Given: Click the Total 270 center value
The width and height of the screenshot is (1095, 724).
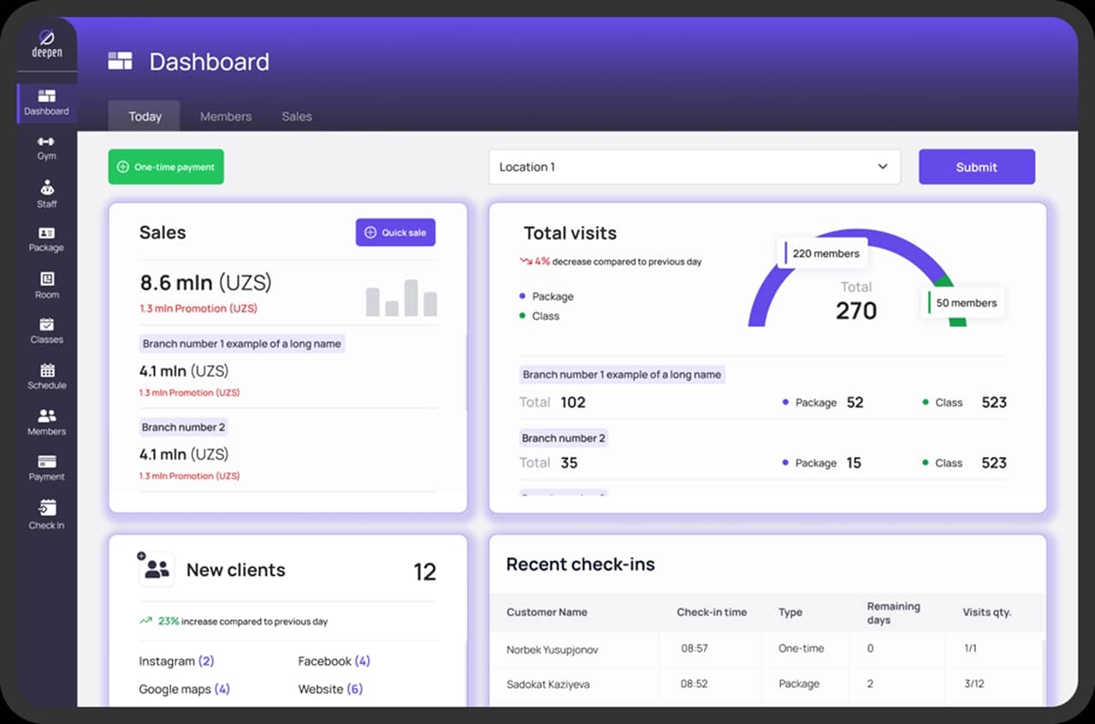Looking at the screenshot, I should click(x=856, y=311).
